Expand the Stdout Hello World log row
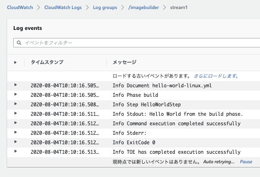 16,113
